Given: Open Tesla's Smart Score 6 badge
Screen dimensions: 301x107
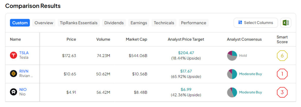Looking at the screenshot, I should 282,56.
